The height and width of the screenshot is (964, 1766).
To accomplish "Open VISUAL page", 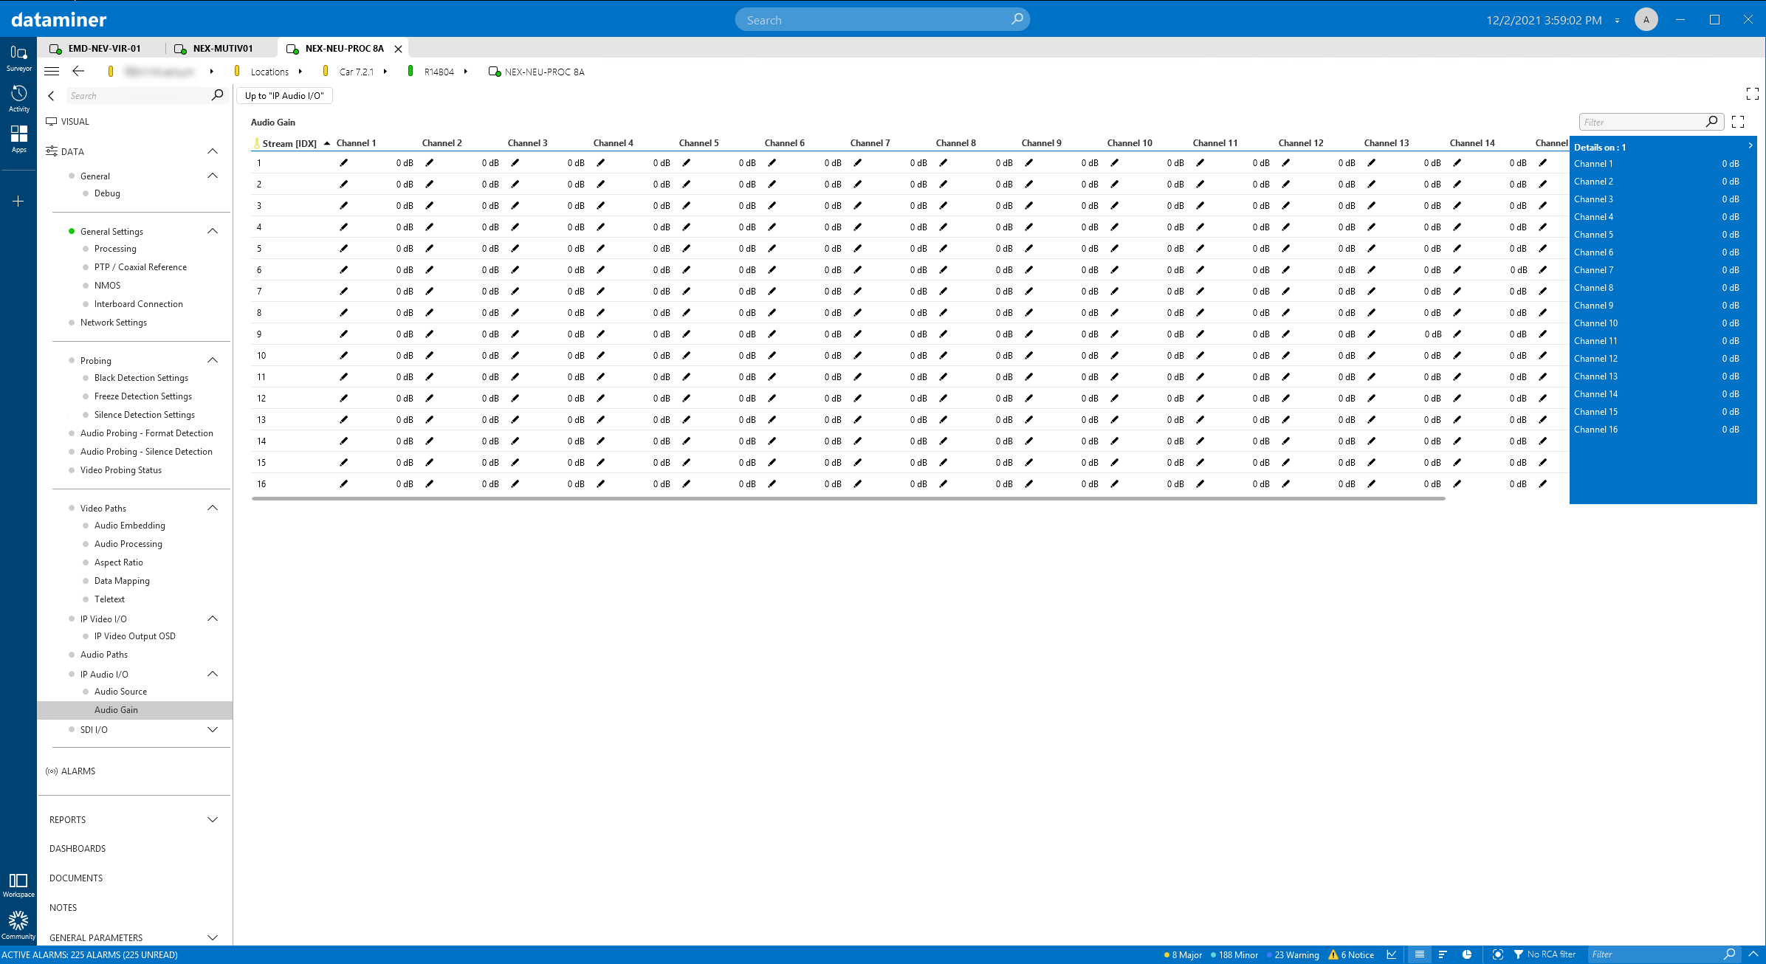I will click(75, 122).
